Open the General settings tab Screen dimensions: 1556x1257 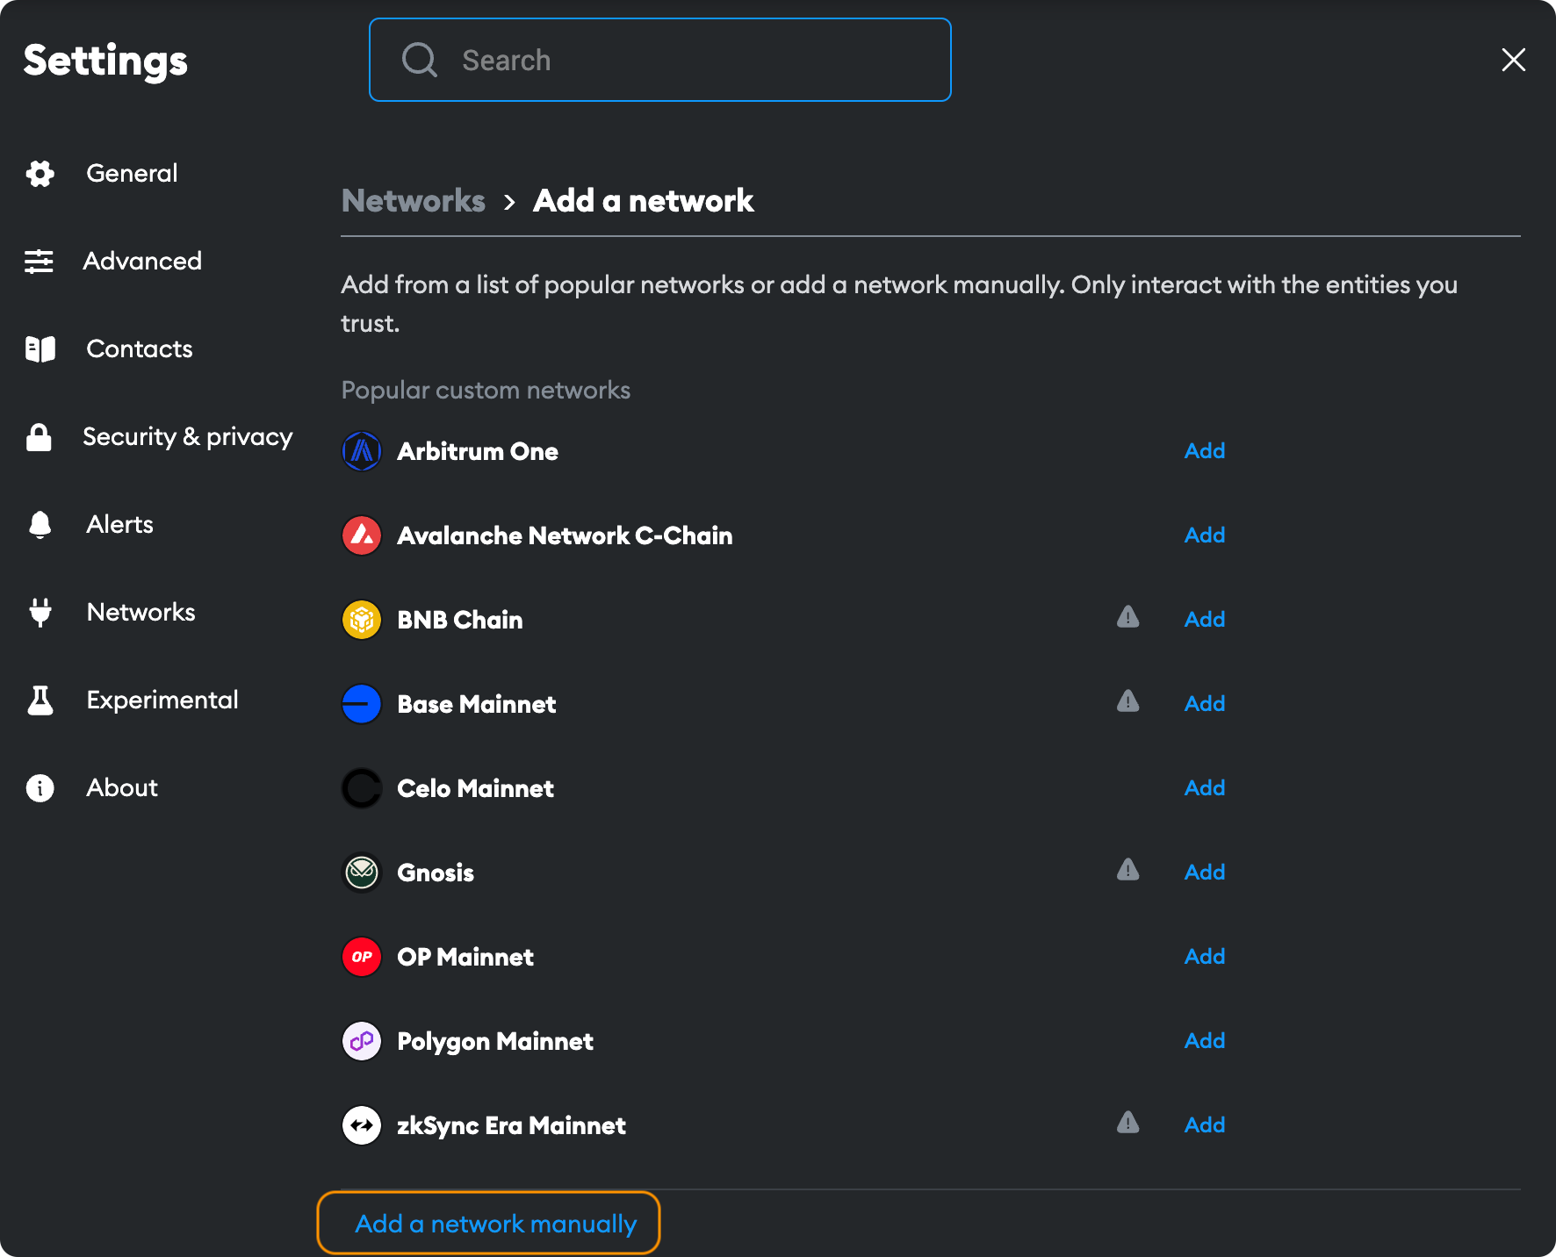point(132,174)
